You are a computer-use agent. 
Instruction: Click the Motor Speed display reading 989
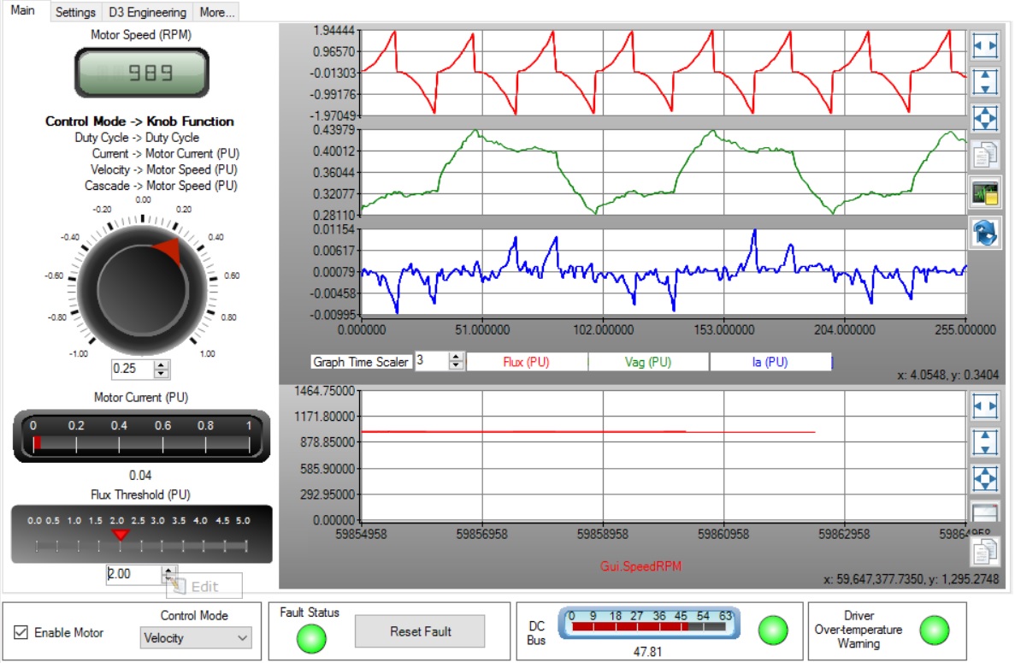[x=142, y=73]
